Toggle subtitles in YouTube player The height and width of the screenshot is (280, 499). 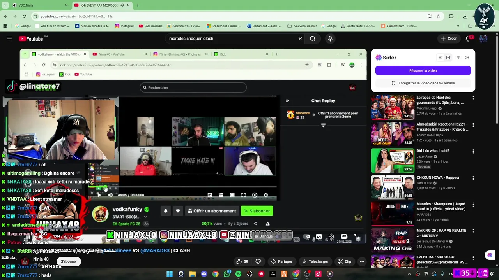click(x=319, y=236)
